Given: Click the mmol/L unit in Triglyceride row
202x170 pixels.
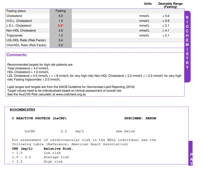Looking at the screenshot, I should (144, 35).
